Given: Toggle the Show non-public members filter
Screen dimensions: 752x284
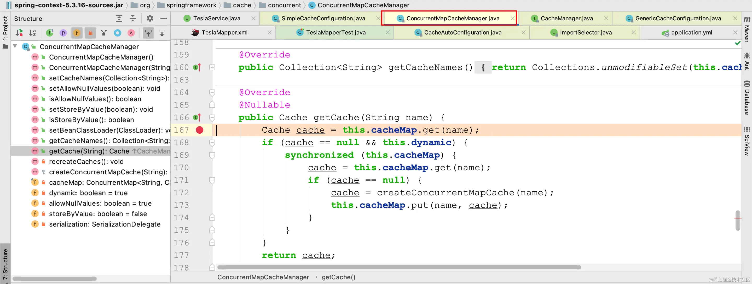Looking at the screenshot, I should (x=90, y=33).
